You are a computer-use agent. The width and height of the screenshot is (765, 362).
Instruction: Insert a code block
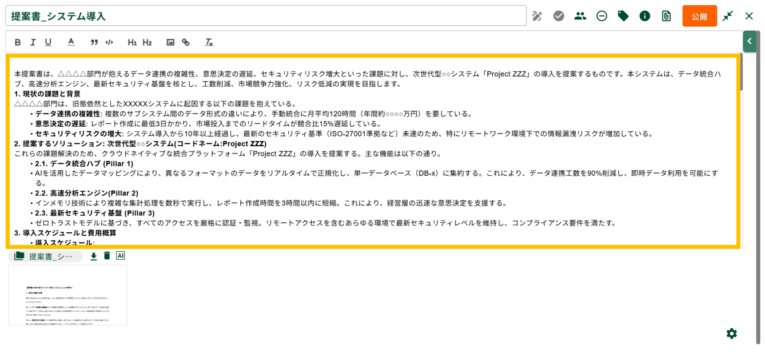109,42
